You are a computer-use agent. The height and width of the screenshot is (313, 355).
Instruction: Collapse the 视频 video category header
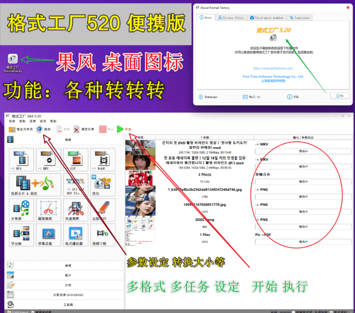(65, 139)
